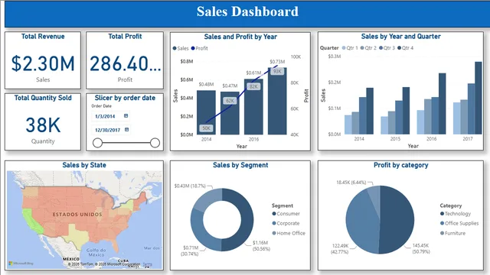
Task: Click the 38K Total Quantity Sold value
Action: coord(43,125)
